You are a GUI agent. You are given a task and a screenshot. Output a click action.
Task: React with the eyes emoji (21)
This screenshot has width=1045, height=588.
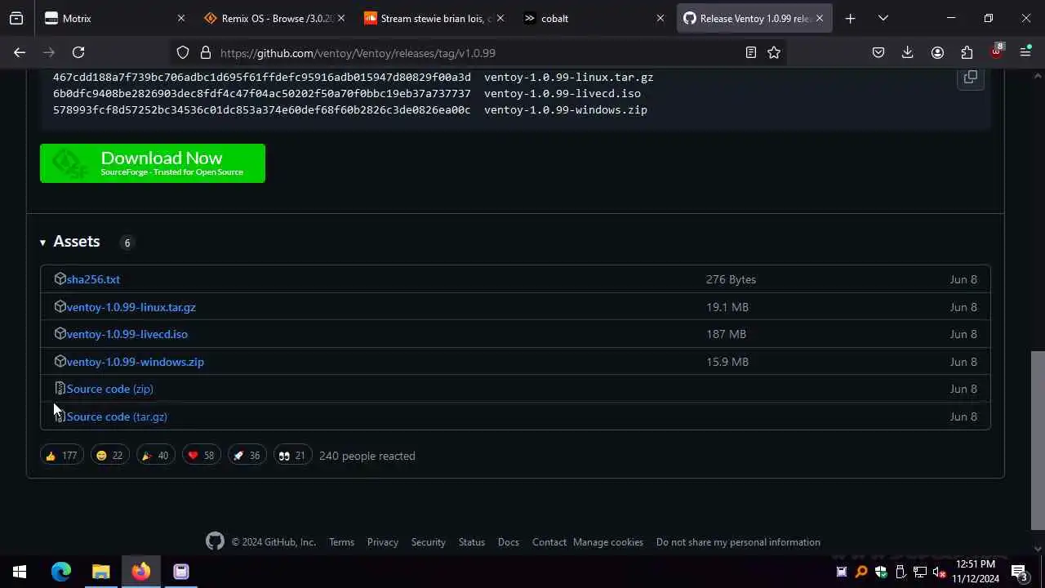coord(291,456)
